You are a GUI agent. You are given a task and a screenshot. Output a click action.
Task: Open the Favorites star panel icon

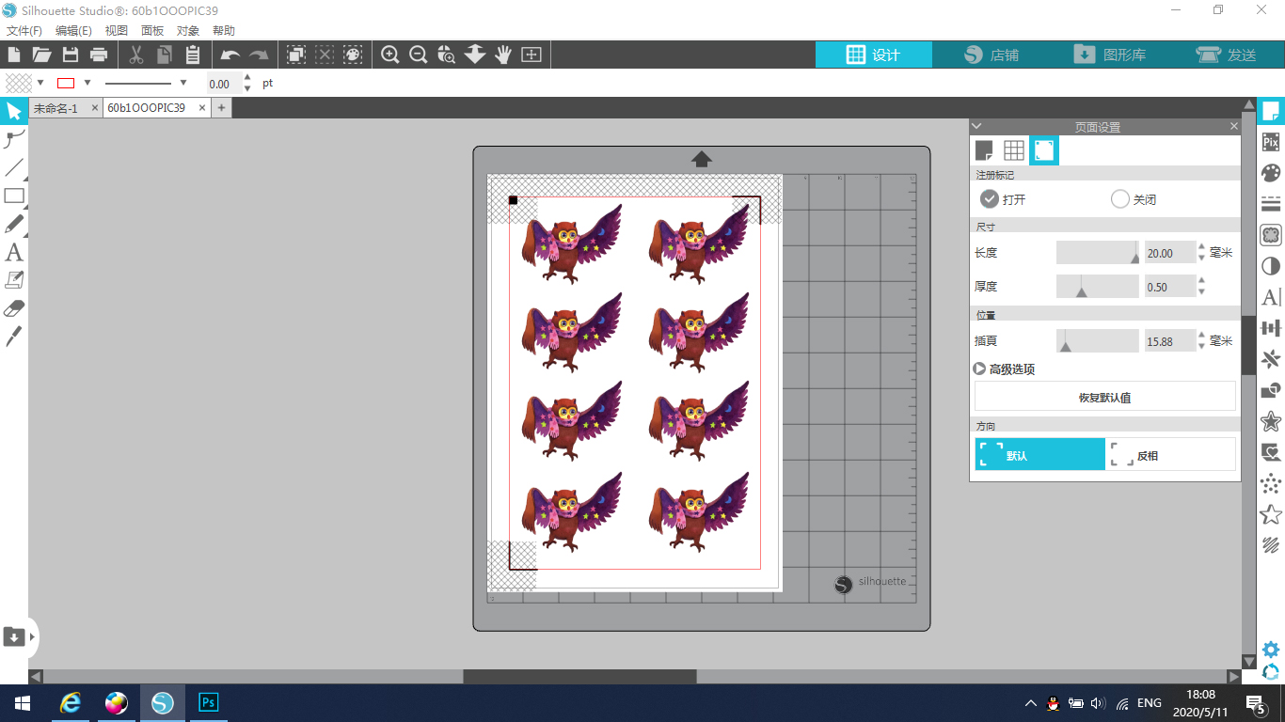click(1271, 420)
